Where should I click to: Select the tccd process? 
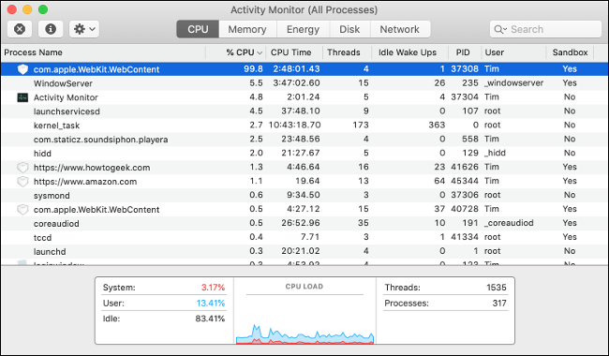[42, 238]
